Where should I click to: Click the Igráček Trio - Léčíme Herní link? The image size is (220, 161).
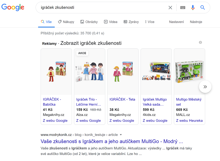click(89, 102)
